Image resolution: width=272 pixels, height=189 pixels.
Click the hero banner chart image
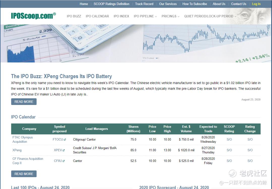coord(136,43)
